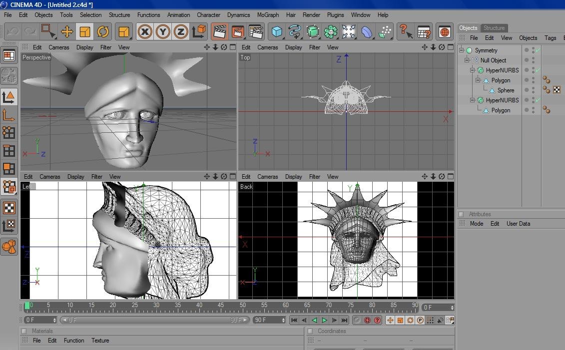565x350 pixels.
Task: Enable the Points editing mode in left sidebar
Action: 9,133
